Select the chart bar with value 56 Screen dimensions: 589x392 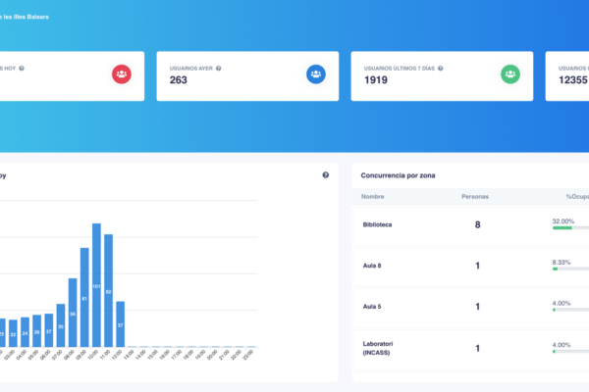coord(73,312)
